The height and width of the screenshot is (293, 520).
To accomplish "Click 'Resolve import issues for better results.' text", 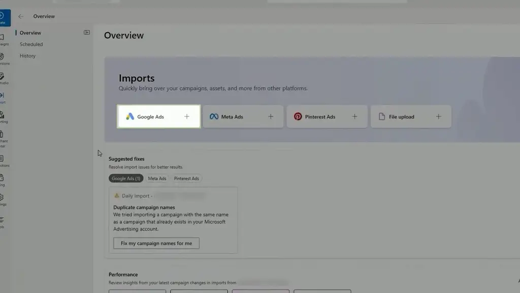I will coord(146,167).
